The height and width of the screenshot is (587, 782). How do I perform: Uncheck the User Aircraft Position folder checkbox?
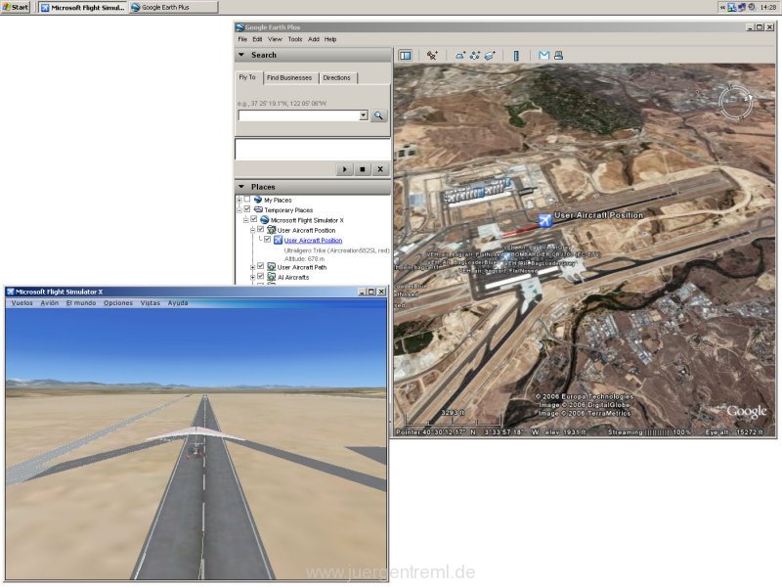pyautogui.click(x=260, y=229)
